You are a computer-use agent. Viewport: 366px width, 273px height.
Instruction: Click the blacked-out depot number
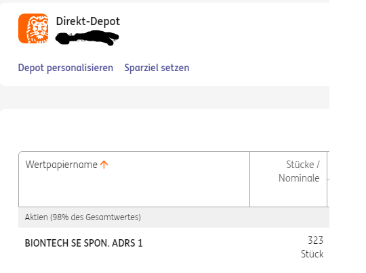coord(87,37)
